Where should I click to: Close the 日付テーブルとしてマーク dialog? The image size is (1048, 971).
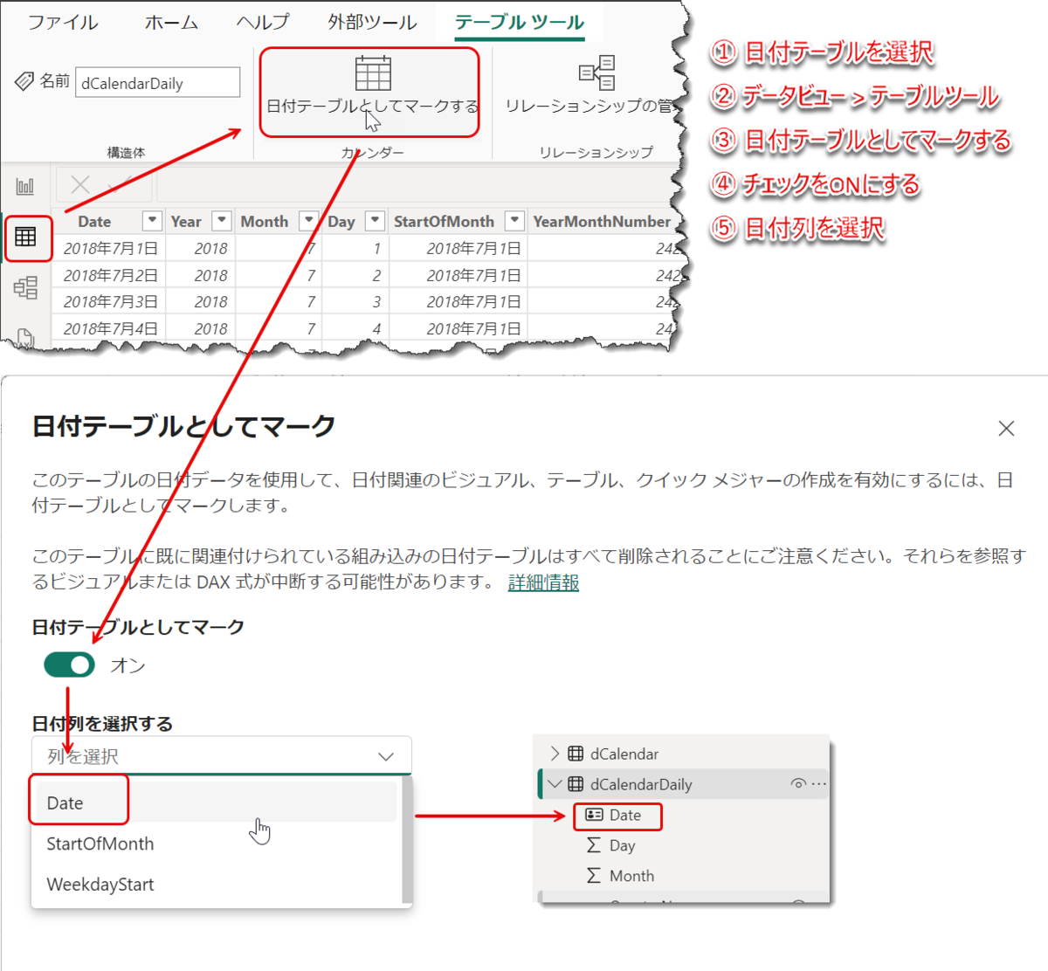click(x=1006, y=429)
